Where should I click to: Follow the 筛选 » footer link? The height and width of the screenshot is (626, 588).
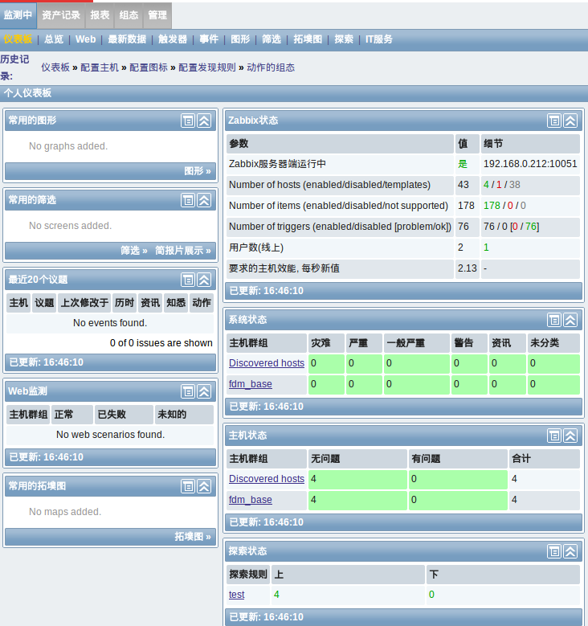point(133,251)
